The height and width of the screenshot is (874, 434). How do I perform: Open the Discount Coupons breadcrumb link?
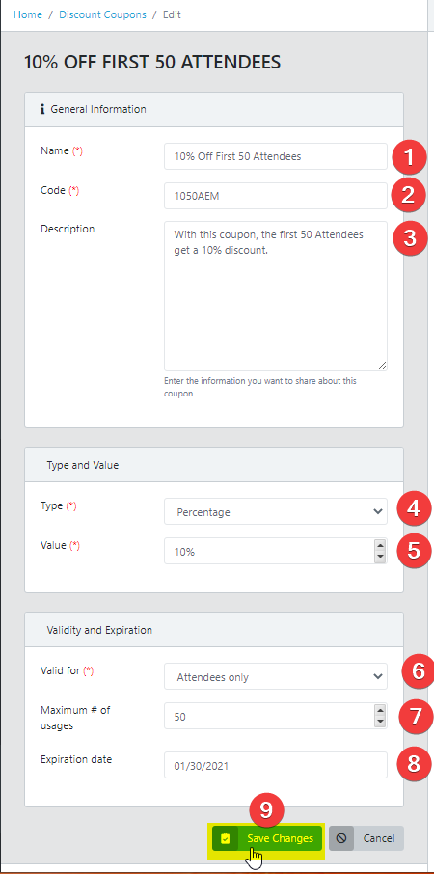pos(102,14)
